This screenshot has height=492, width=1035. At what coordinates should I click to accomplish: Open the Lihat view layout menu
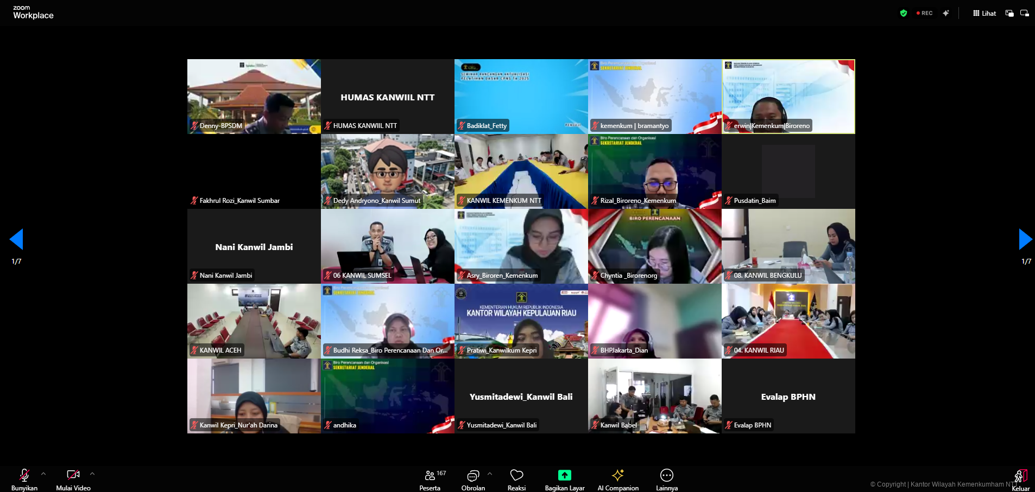[984, 13]
